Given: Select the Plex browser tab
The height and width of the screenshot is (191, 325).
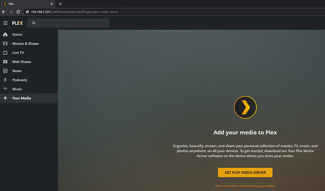Looking at the screenshot, I should tap(27, 4).
